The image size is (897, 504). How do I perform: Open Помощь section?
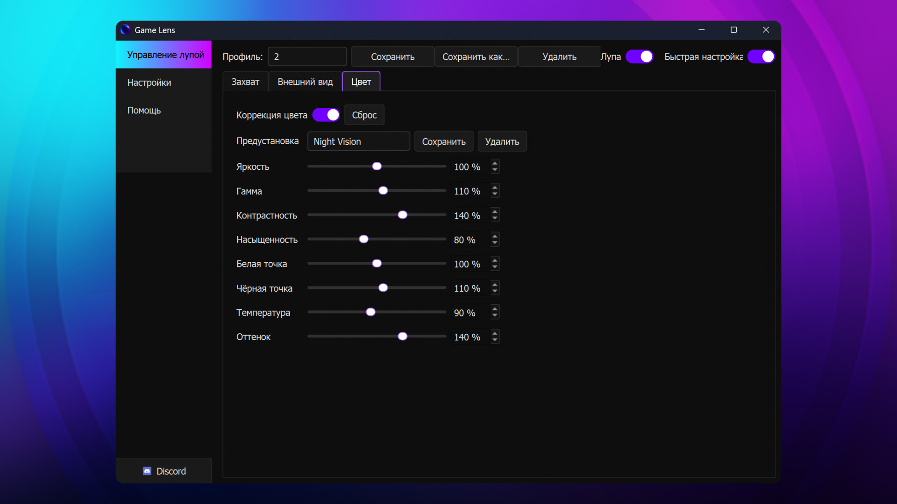(143, 110)
